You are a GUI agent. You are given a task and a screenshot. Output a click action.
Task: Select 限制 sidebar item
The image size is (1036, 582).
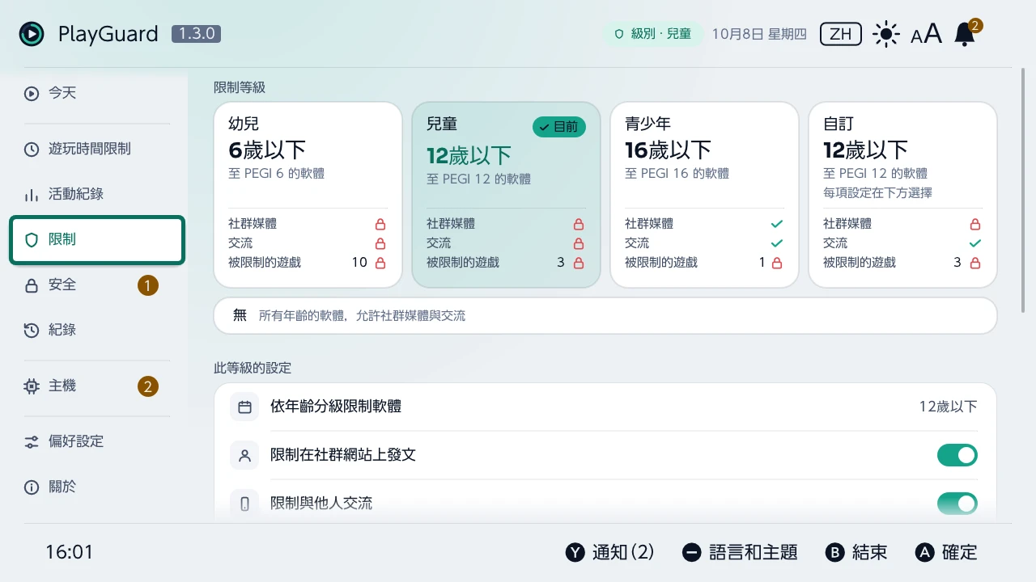(97, 239)
